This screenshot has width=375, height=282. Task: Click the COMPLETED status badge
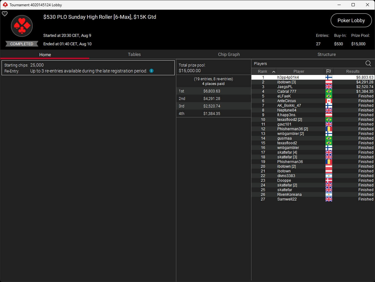point(22,44)
